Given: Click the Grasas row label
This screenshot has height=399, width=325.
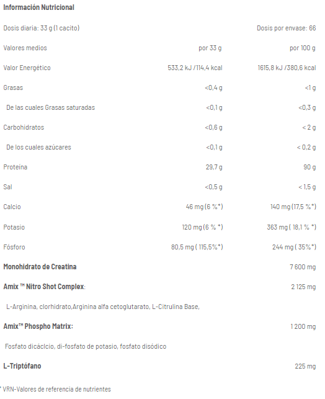Looking at the screenshot, I should 13,87.
